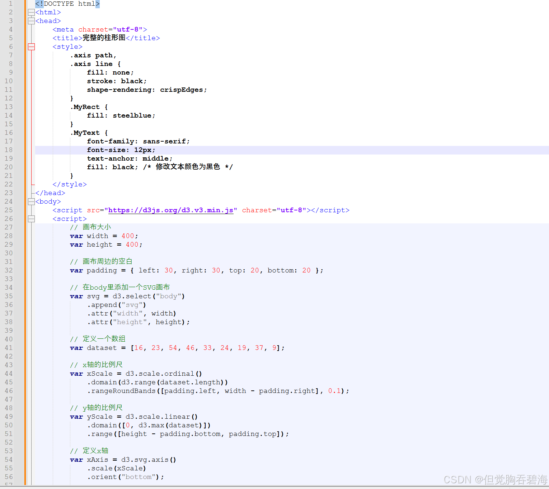Click the comment '修改文本颜色为黑色'
Image resolution: width=549 pixels, height=489 pixels.
[x=188, y=167]
